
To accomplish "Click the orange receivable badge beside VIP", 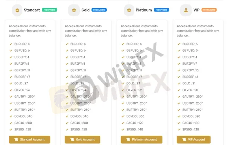I will click(x=209, y=10).
